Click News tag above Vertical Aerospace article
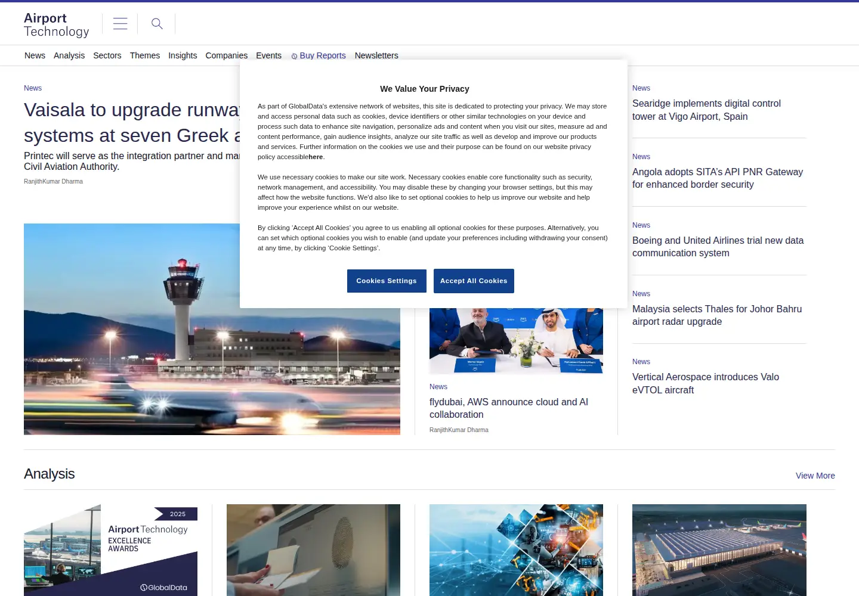This screenshot has height=596, width=859. click(x=641, y=362)
